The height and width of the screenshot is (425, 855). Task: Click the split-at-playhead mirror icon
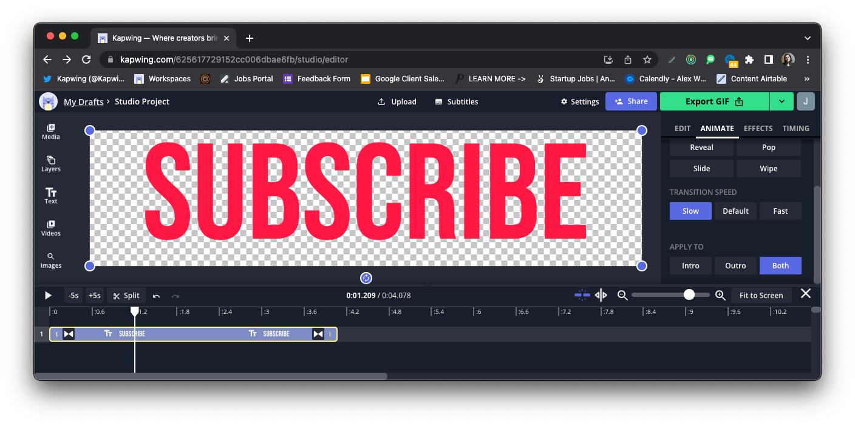[601, 295]
